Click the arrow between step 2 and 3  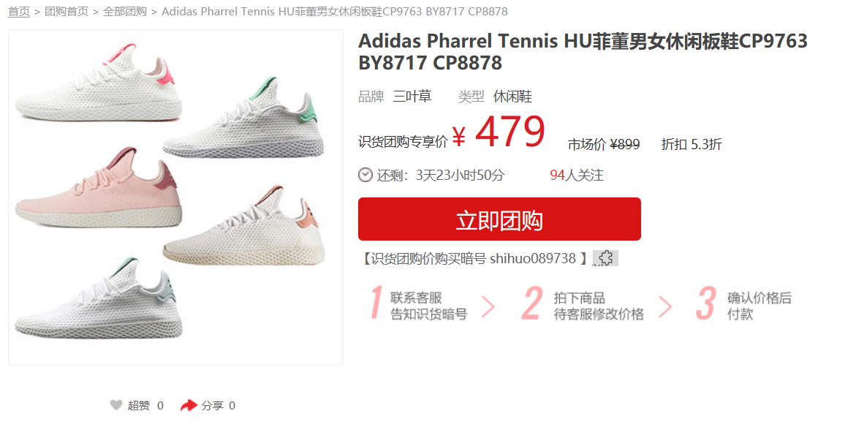point(665,306)
